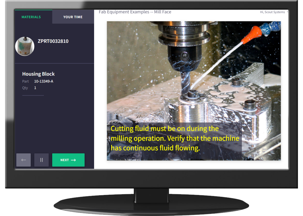Select the ZPRT0032810 order number text
The height and width of the screenshot is (216, 303).
[x=53, y=41]
